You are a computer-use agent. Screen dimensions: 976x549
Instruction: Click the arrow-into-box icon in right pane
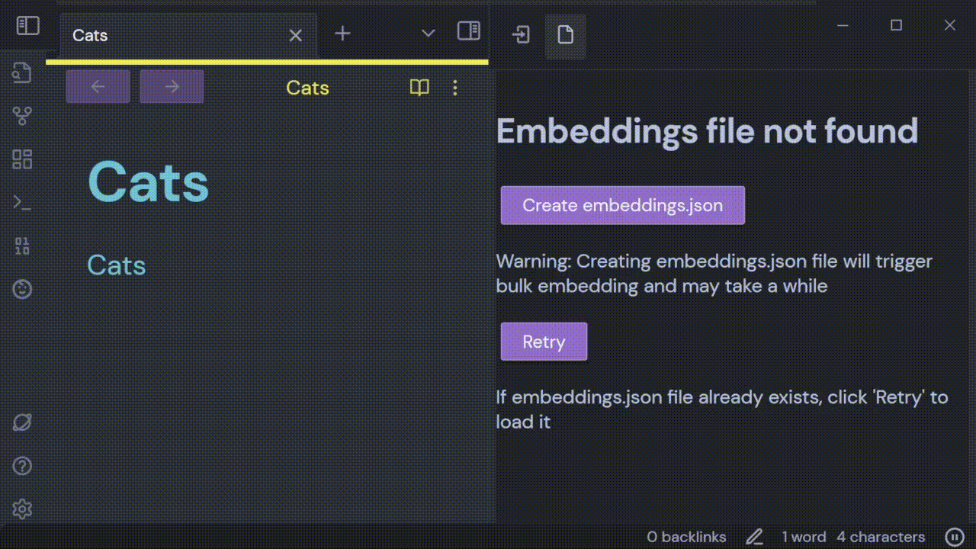point(522,34)
